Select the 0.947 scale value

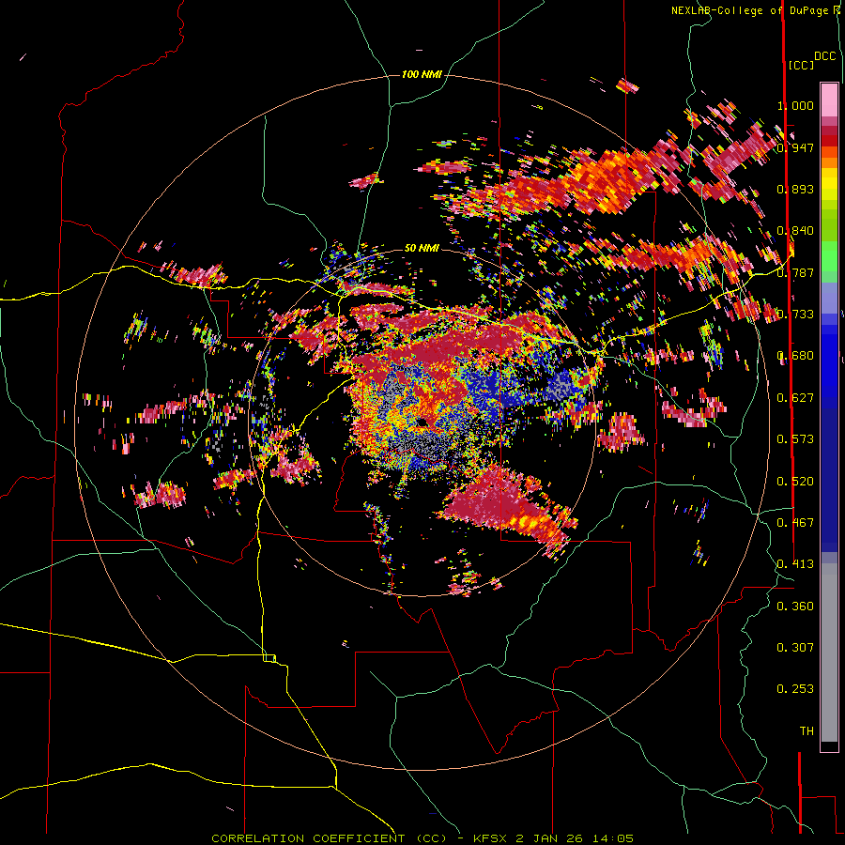[x=795, y=147]
